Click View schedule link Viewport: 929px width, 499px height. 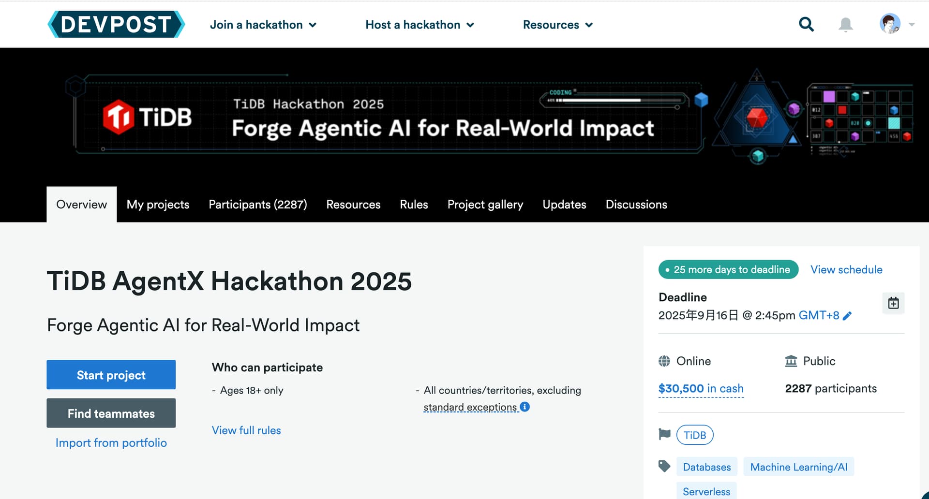pos(846,270)
